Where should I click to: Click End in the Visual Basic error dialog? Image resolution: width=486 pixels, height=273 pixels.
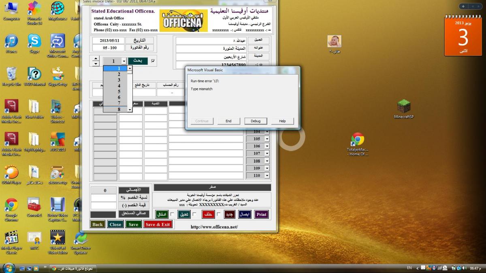click(x=228, y=121)
